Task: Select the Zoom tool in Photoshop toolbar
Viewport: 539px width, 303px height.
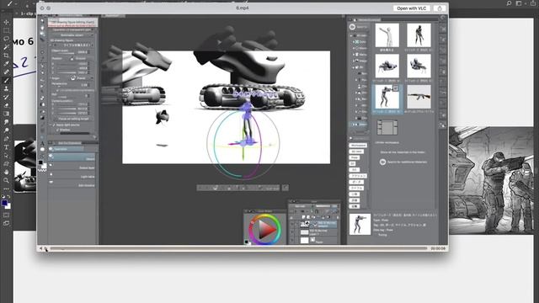Action: click(6, 180)
